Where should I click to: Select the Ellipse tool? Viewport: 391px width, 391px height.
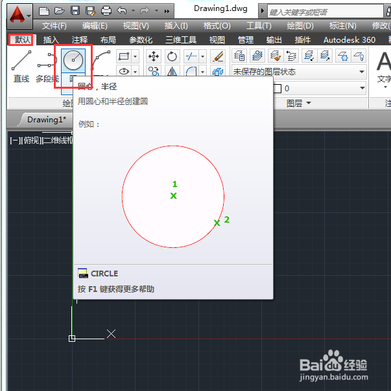click(x=124, y=72)
